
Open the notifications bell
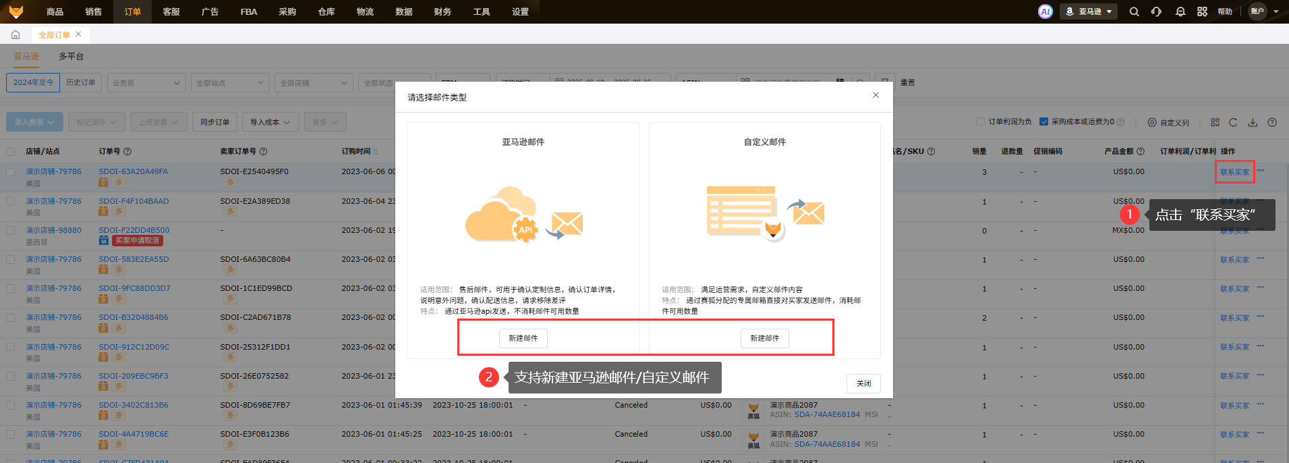click(x=1180, y=11)
